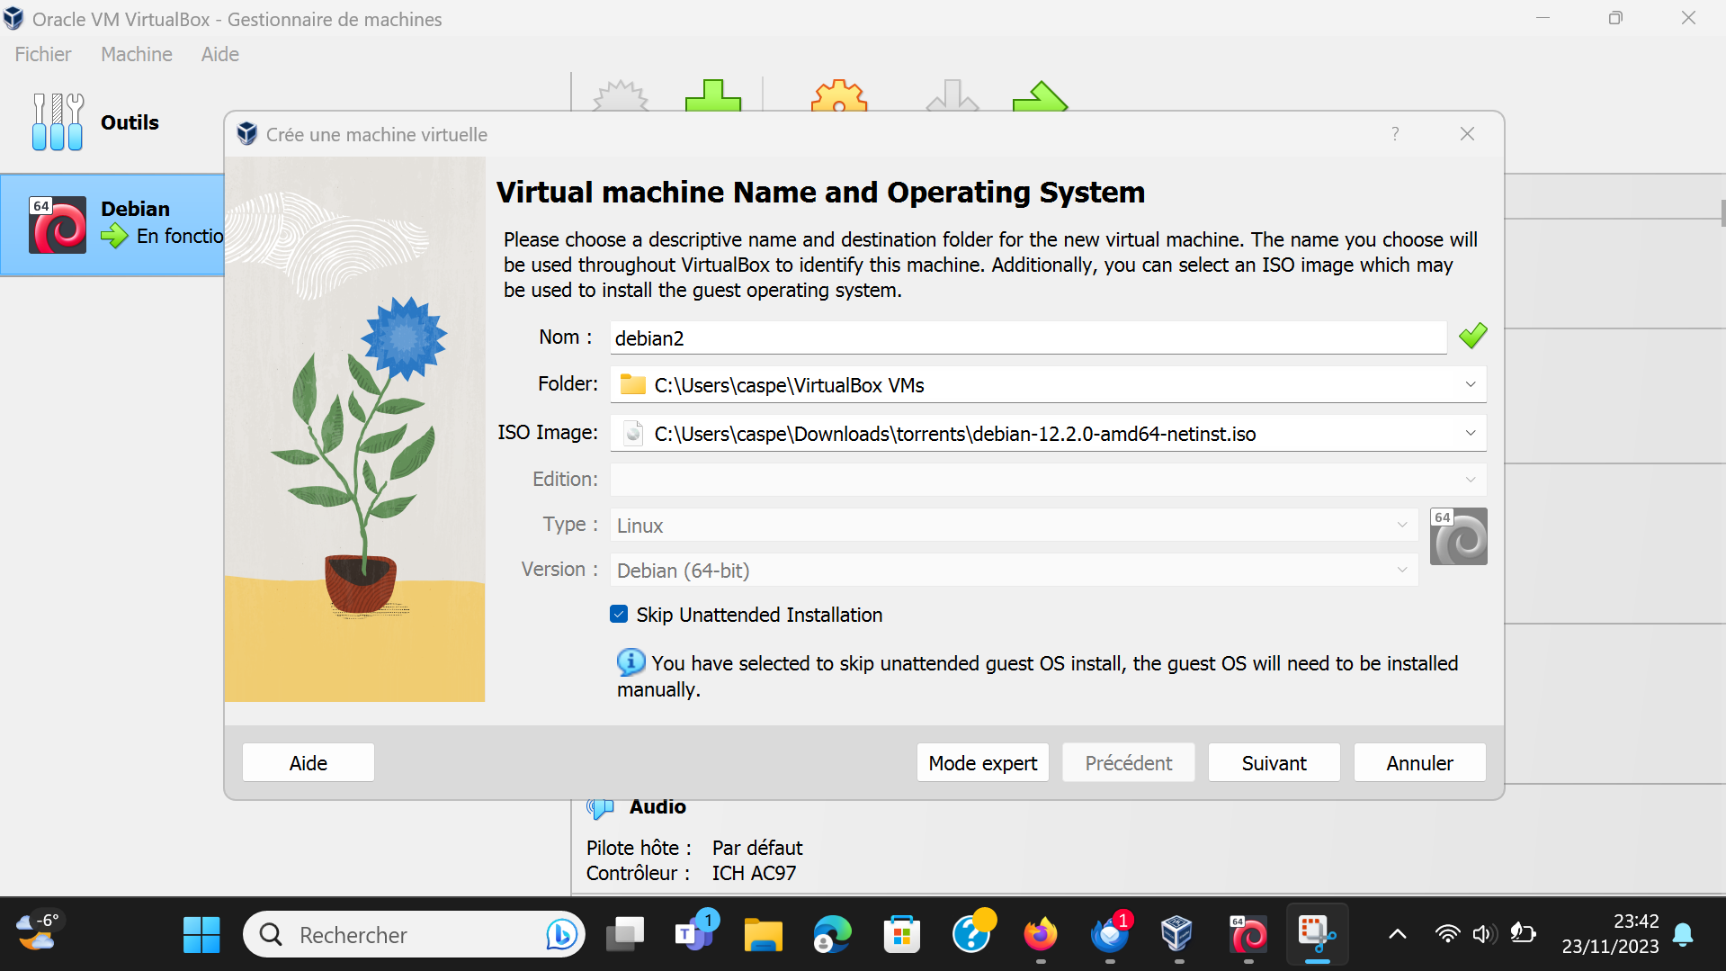Screen dimensions: 1726x971
Task: Open the Fichier menu
Action: pos(42,54)
